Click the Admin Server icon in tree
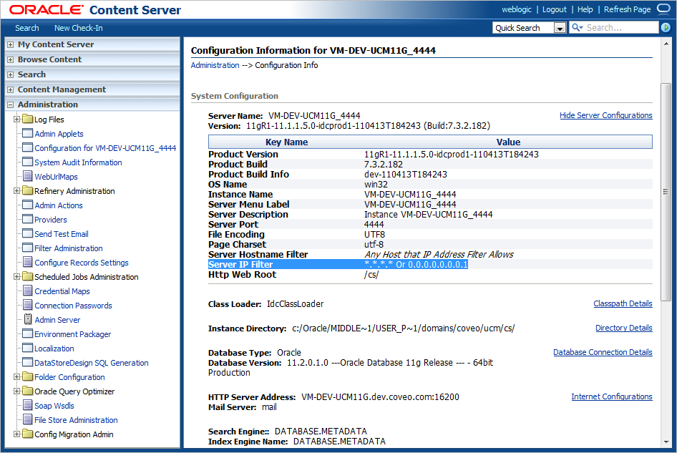Image resolution: width=677 pixels, height=453 pixels. (28, 320)
